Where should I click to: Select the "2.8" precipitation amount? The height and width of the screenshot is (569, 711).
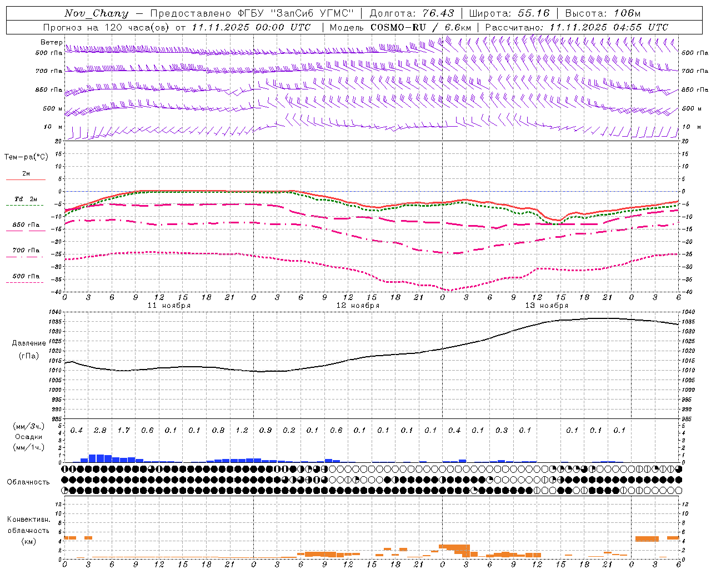(x=100, y=431)
